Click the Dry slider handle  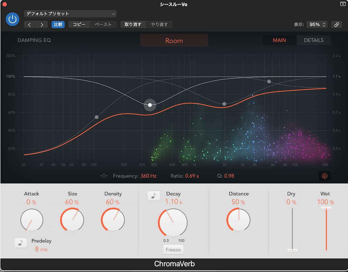click(292, 250)
